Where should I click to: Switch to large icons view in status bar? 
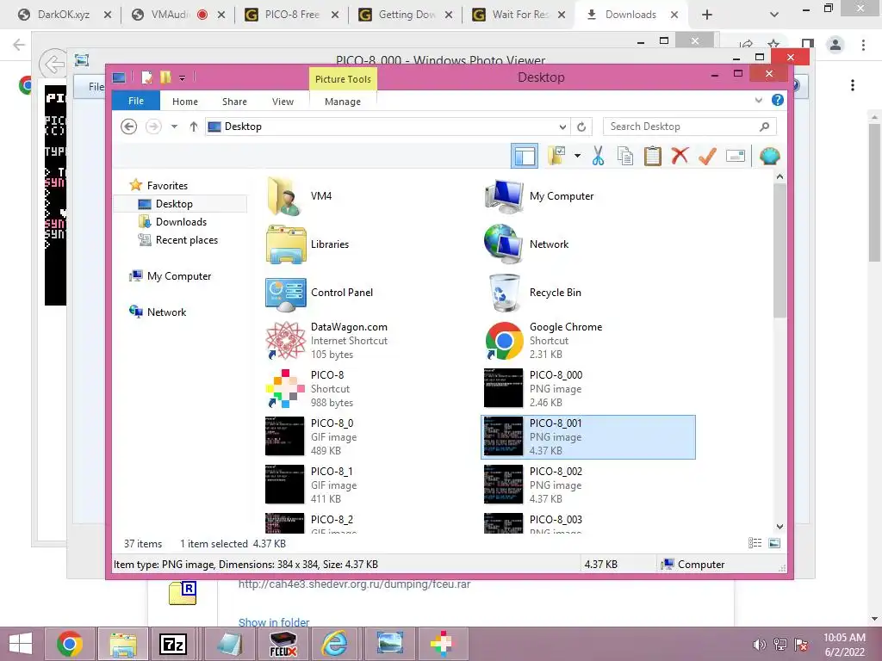click(x=774, y=543)
